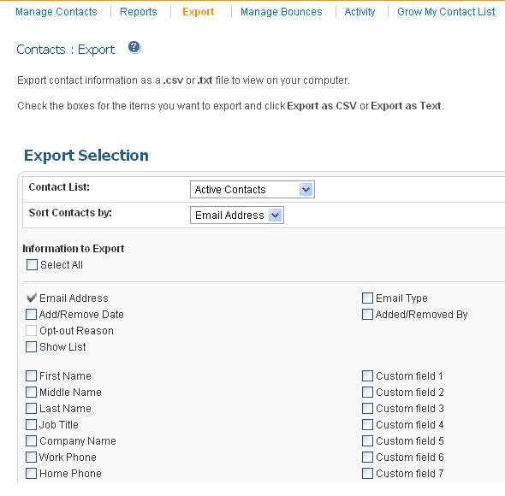Viewport: 505px width, 496px height.
Task: Check Custom field 5 checkbox
Action: pyautogui.click(x=367, y=441)
